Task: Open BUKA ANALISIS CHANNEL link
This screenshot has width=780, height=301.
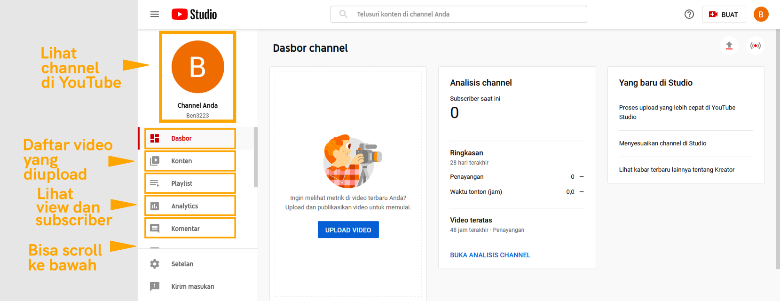Action: (490, 255)
